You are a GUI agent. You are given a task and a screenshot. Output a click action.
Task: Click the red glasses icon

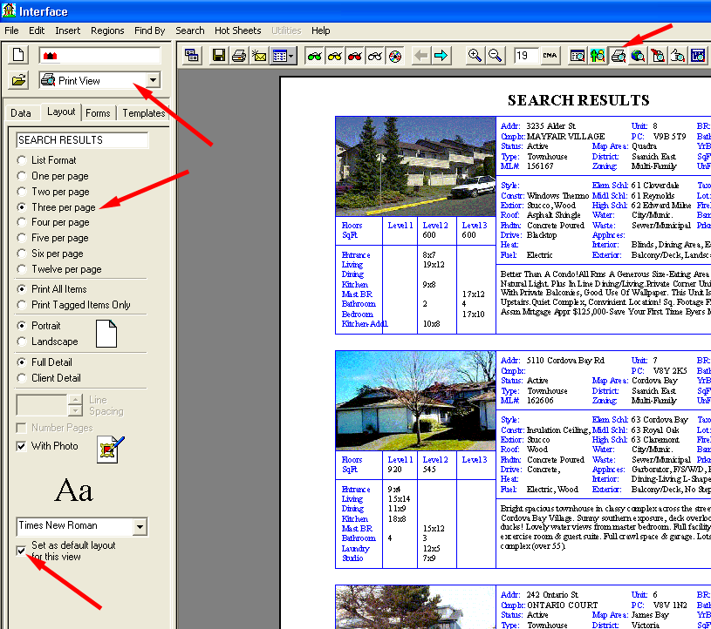tap(354, 56)
